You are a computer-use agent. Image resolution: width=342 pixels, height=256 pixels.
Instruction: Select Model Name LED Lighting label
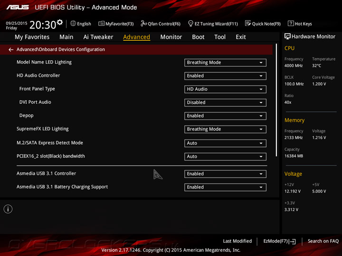point(44,62)
